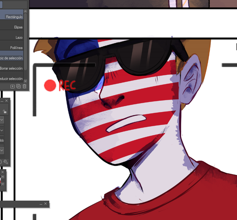Open sub tool detail with wrench icon
This screenshot has height=220, width=237.
click(x=6, y=162)
